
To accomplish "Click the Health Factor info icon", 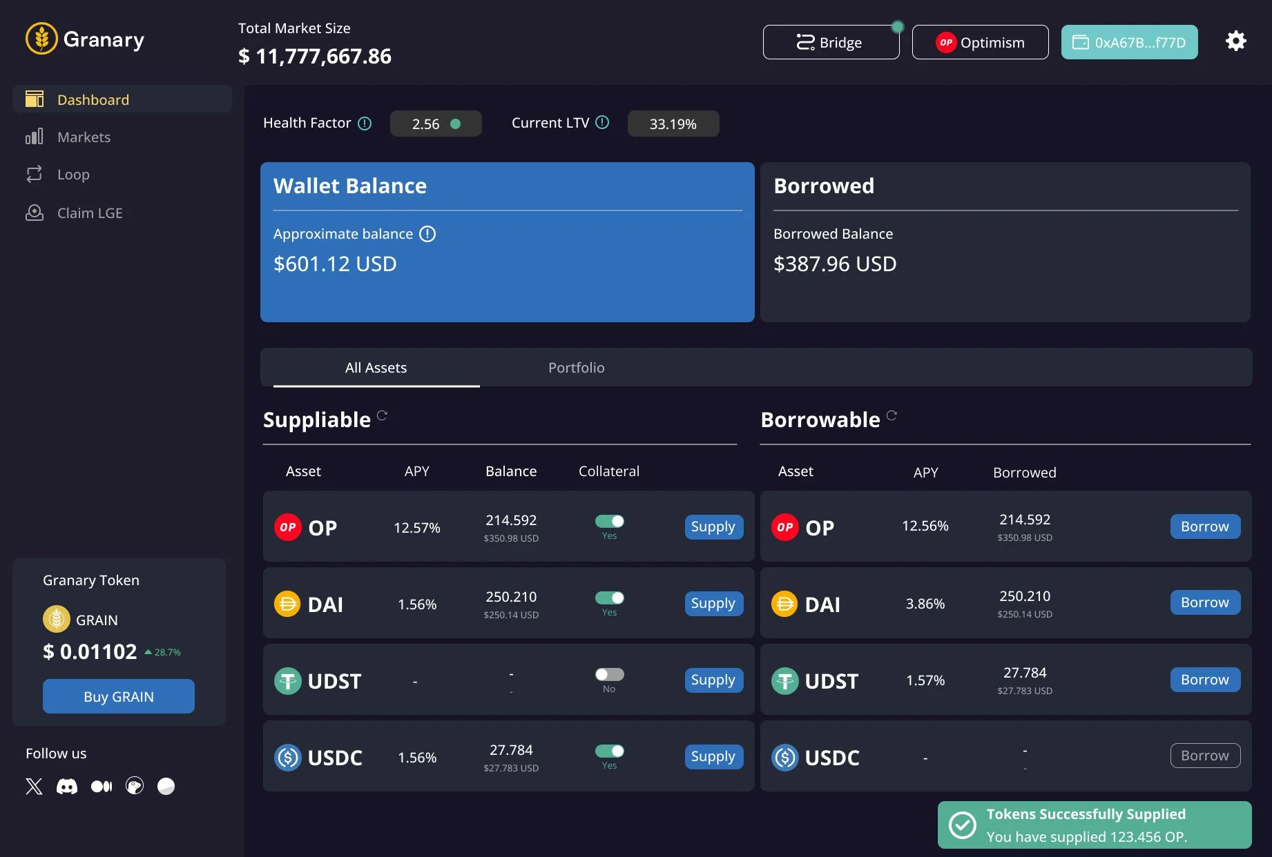I will click(x=365, y=124).
